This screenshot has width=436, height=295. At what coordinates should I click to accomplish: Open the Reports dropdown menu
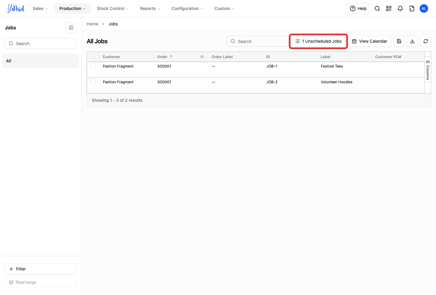[150, 8]
